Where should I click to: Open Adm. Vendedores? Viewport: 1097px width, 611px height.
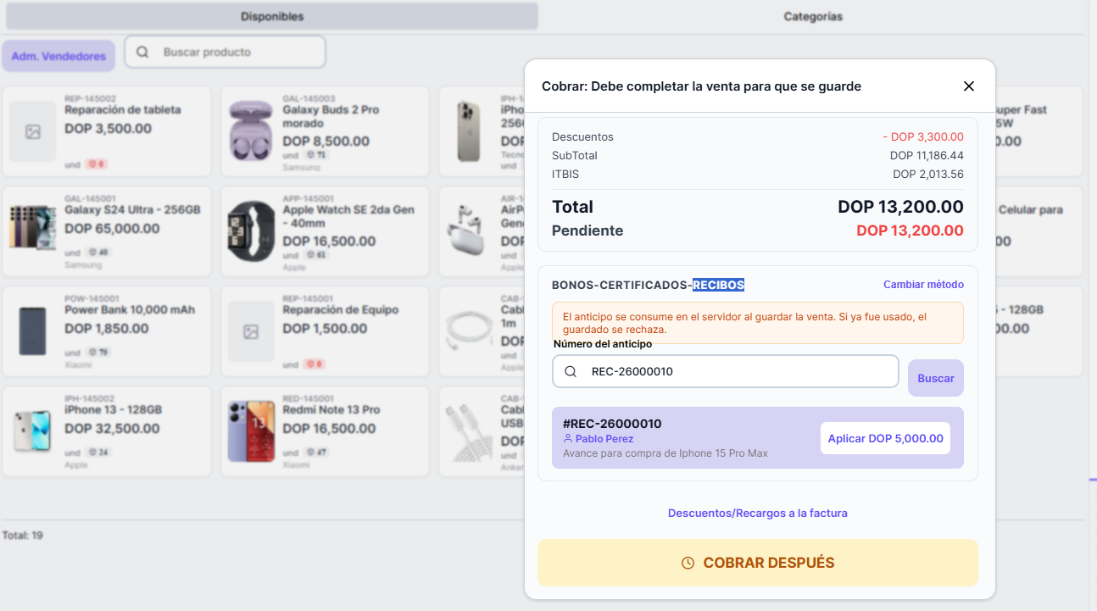[x=58, y=56]
